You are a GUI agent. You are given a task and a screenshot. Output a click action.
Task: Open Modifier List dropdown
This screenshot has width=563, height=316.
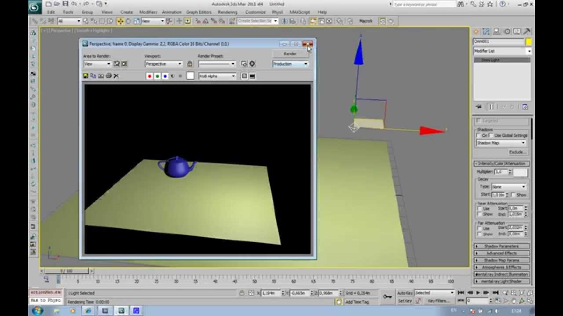click(502, 51)
